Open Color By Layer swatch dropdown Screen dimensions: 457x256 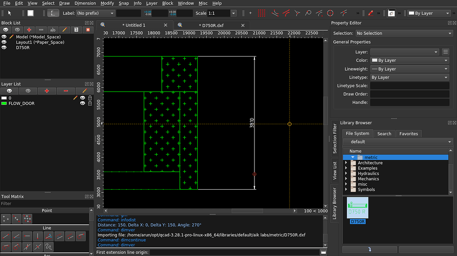click(410, 60)
